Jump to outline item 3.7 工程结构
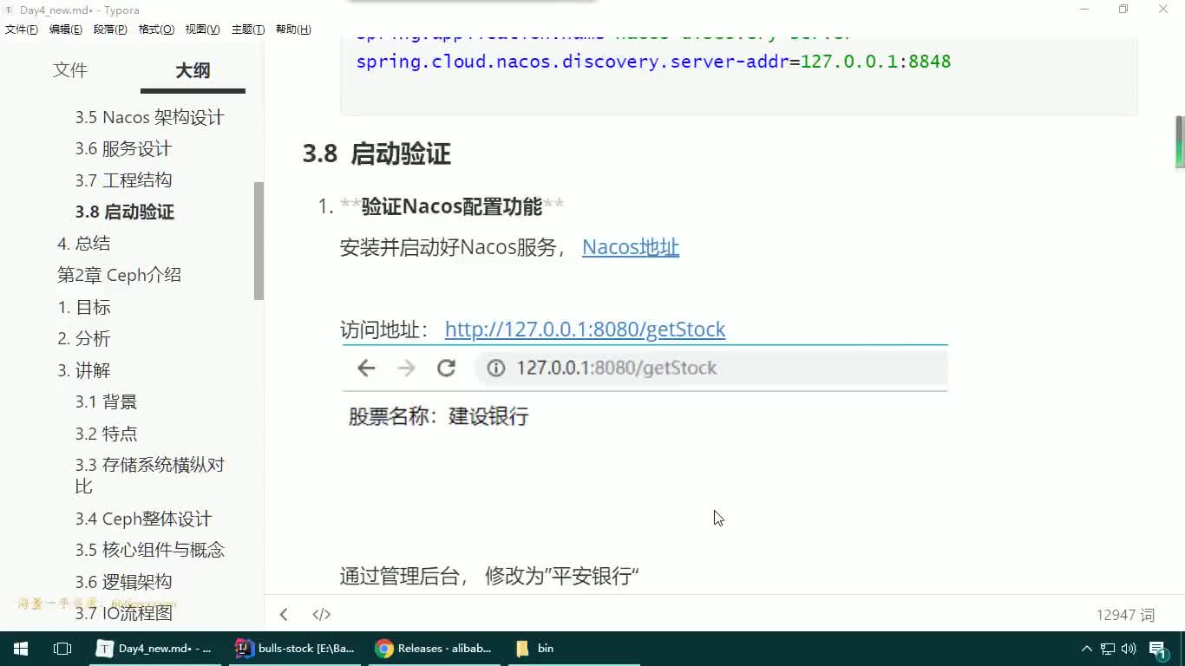The height and width of the screenshot is (666, 1185). click(x=123, y=180)
